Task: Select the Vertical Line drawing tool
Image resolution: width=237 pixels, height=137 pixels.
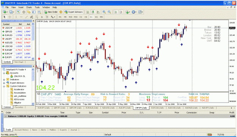Action: (x=16, y=17)
